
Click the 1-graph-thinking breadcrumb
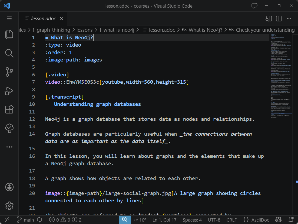51,30
